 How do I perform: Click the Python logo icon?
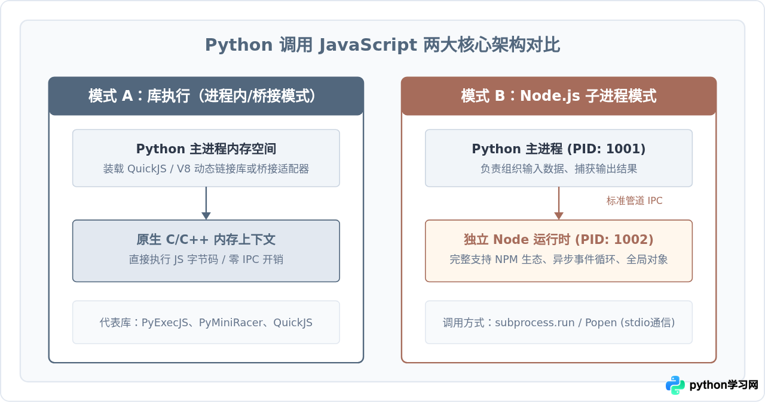(675, 385)
